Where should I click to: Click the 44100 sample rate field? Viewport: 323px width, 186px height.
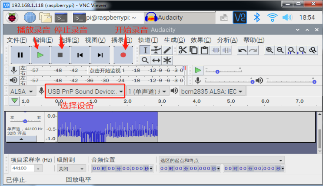[23, 168]
